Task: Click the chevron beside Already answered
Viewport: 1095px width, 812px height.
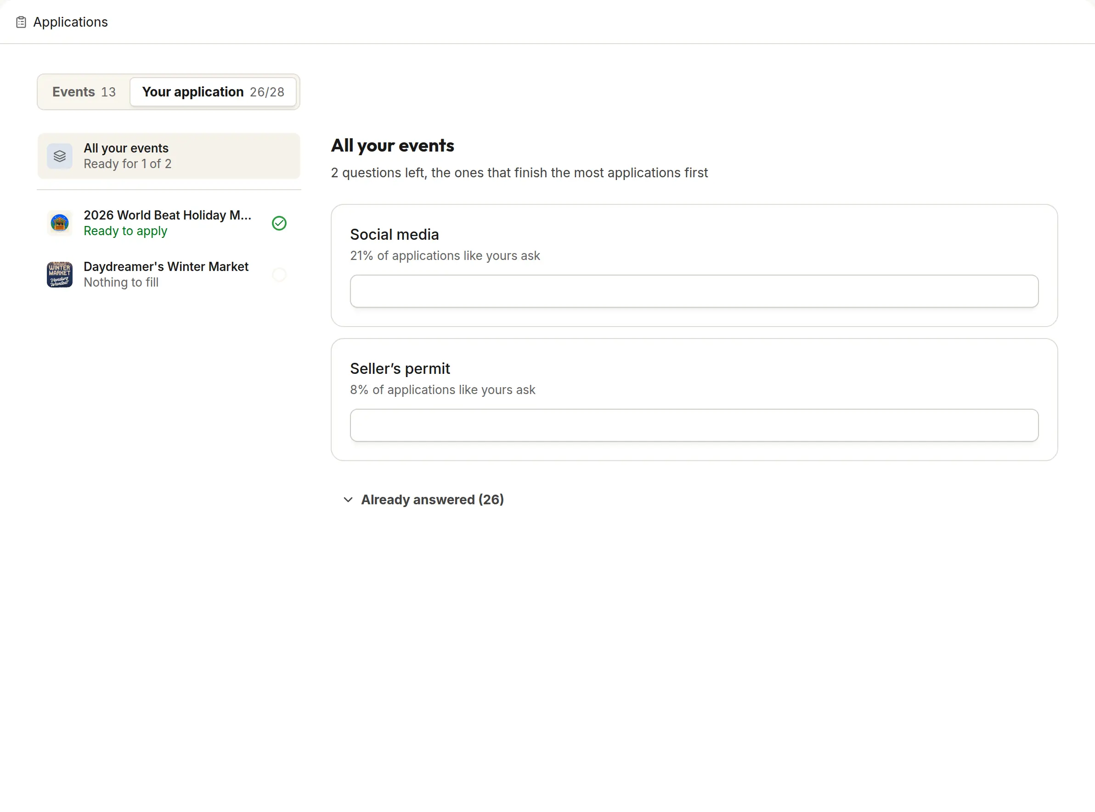Action: [348, 499]
